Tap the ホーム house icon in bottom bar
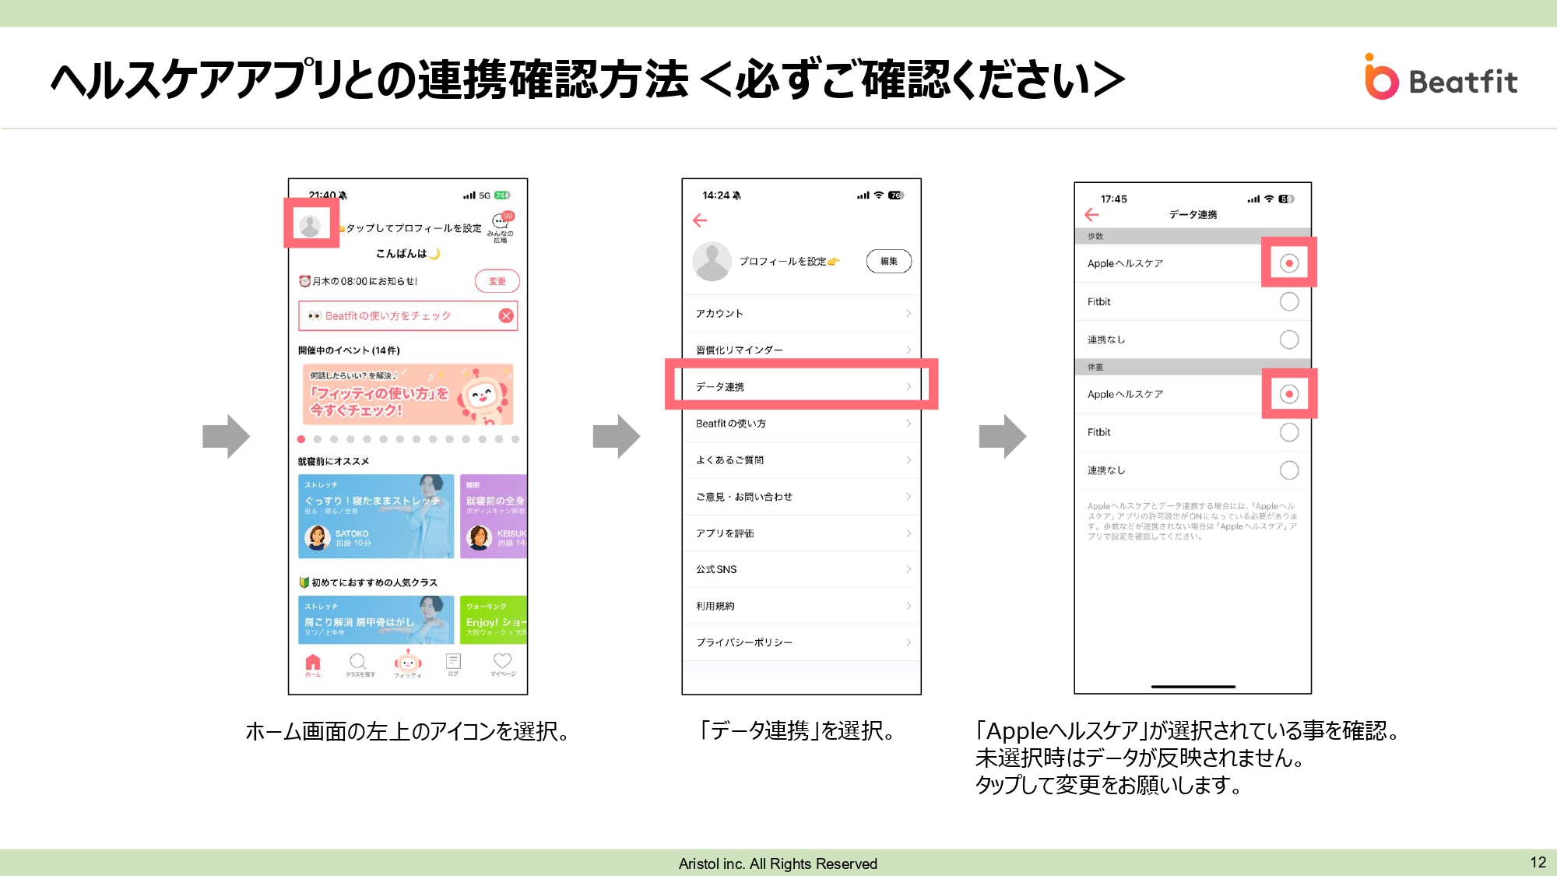The width and height of the screenshot is (1557, 876). coord(313,663)
